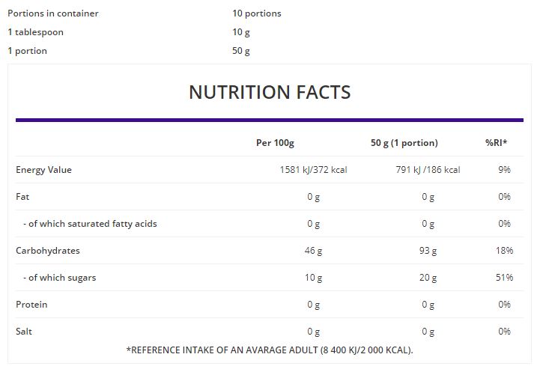546x375 pixels.
Task: Select the saturated fatty acids row label
Action: (90, 224)
